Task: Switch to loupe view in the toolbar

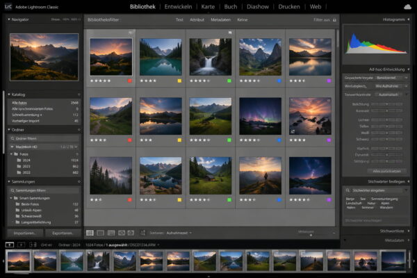Action: coord(100,233)
